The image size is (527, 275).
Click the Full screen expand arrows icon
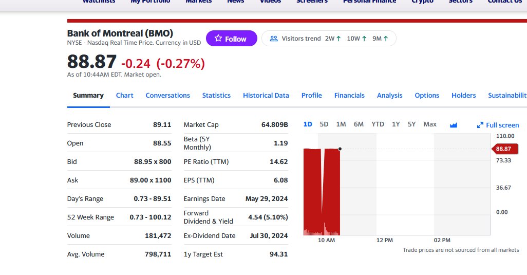click(480, 125)
